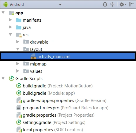136x133 pixels.
Task: Click the activity_main.xml file icon
Action: [x=33, y=56]
